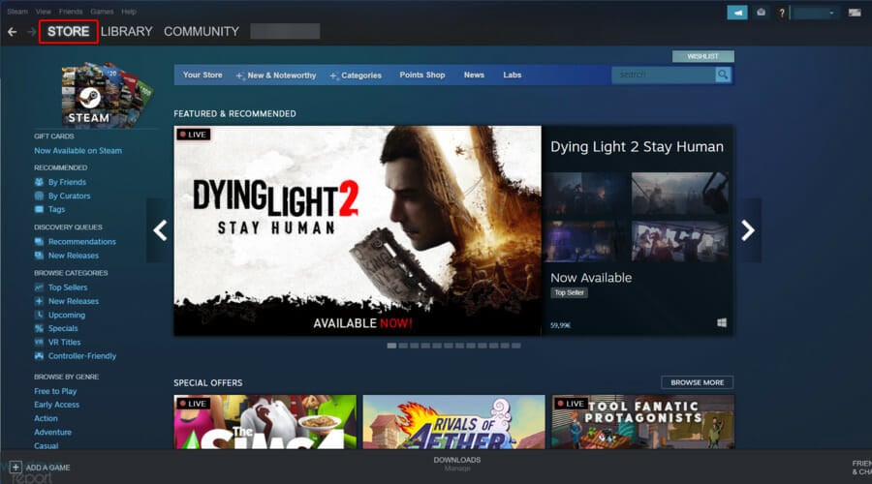
Task: Show next featured game arrow
Action: coord(748,230)
